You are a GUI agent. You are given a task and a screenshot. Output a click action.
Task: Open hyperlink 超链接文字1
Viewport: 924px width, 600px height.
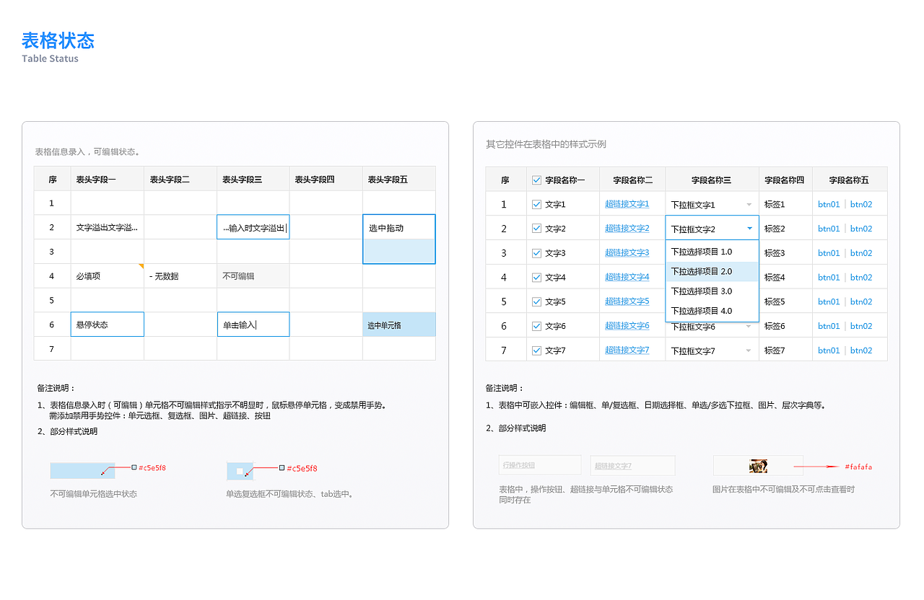pos(627,204)
